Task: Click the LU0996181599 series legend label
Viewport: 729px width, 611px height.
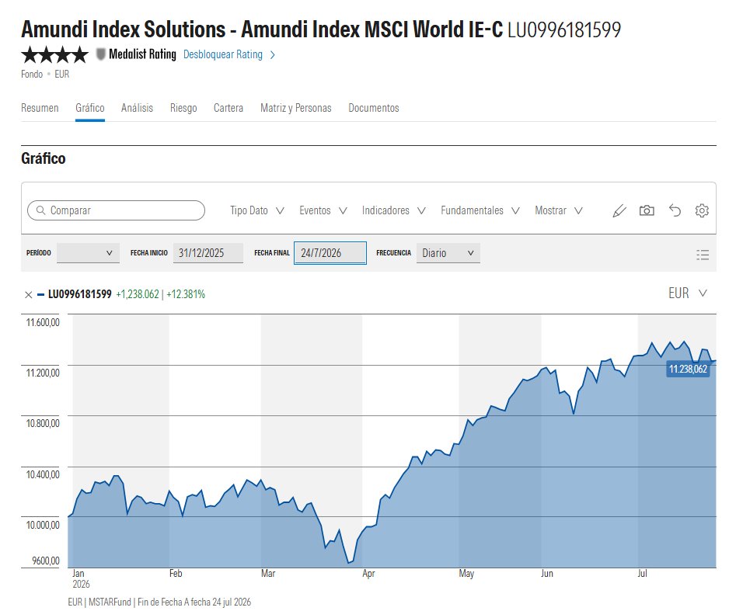Action: pyautogui.click(x=80, y=294)
